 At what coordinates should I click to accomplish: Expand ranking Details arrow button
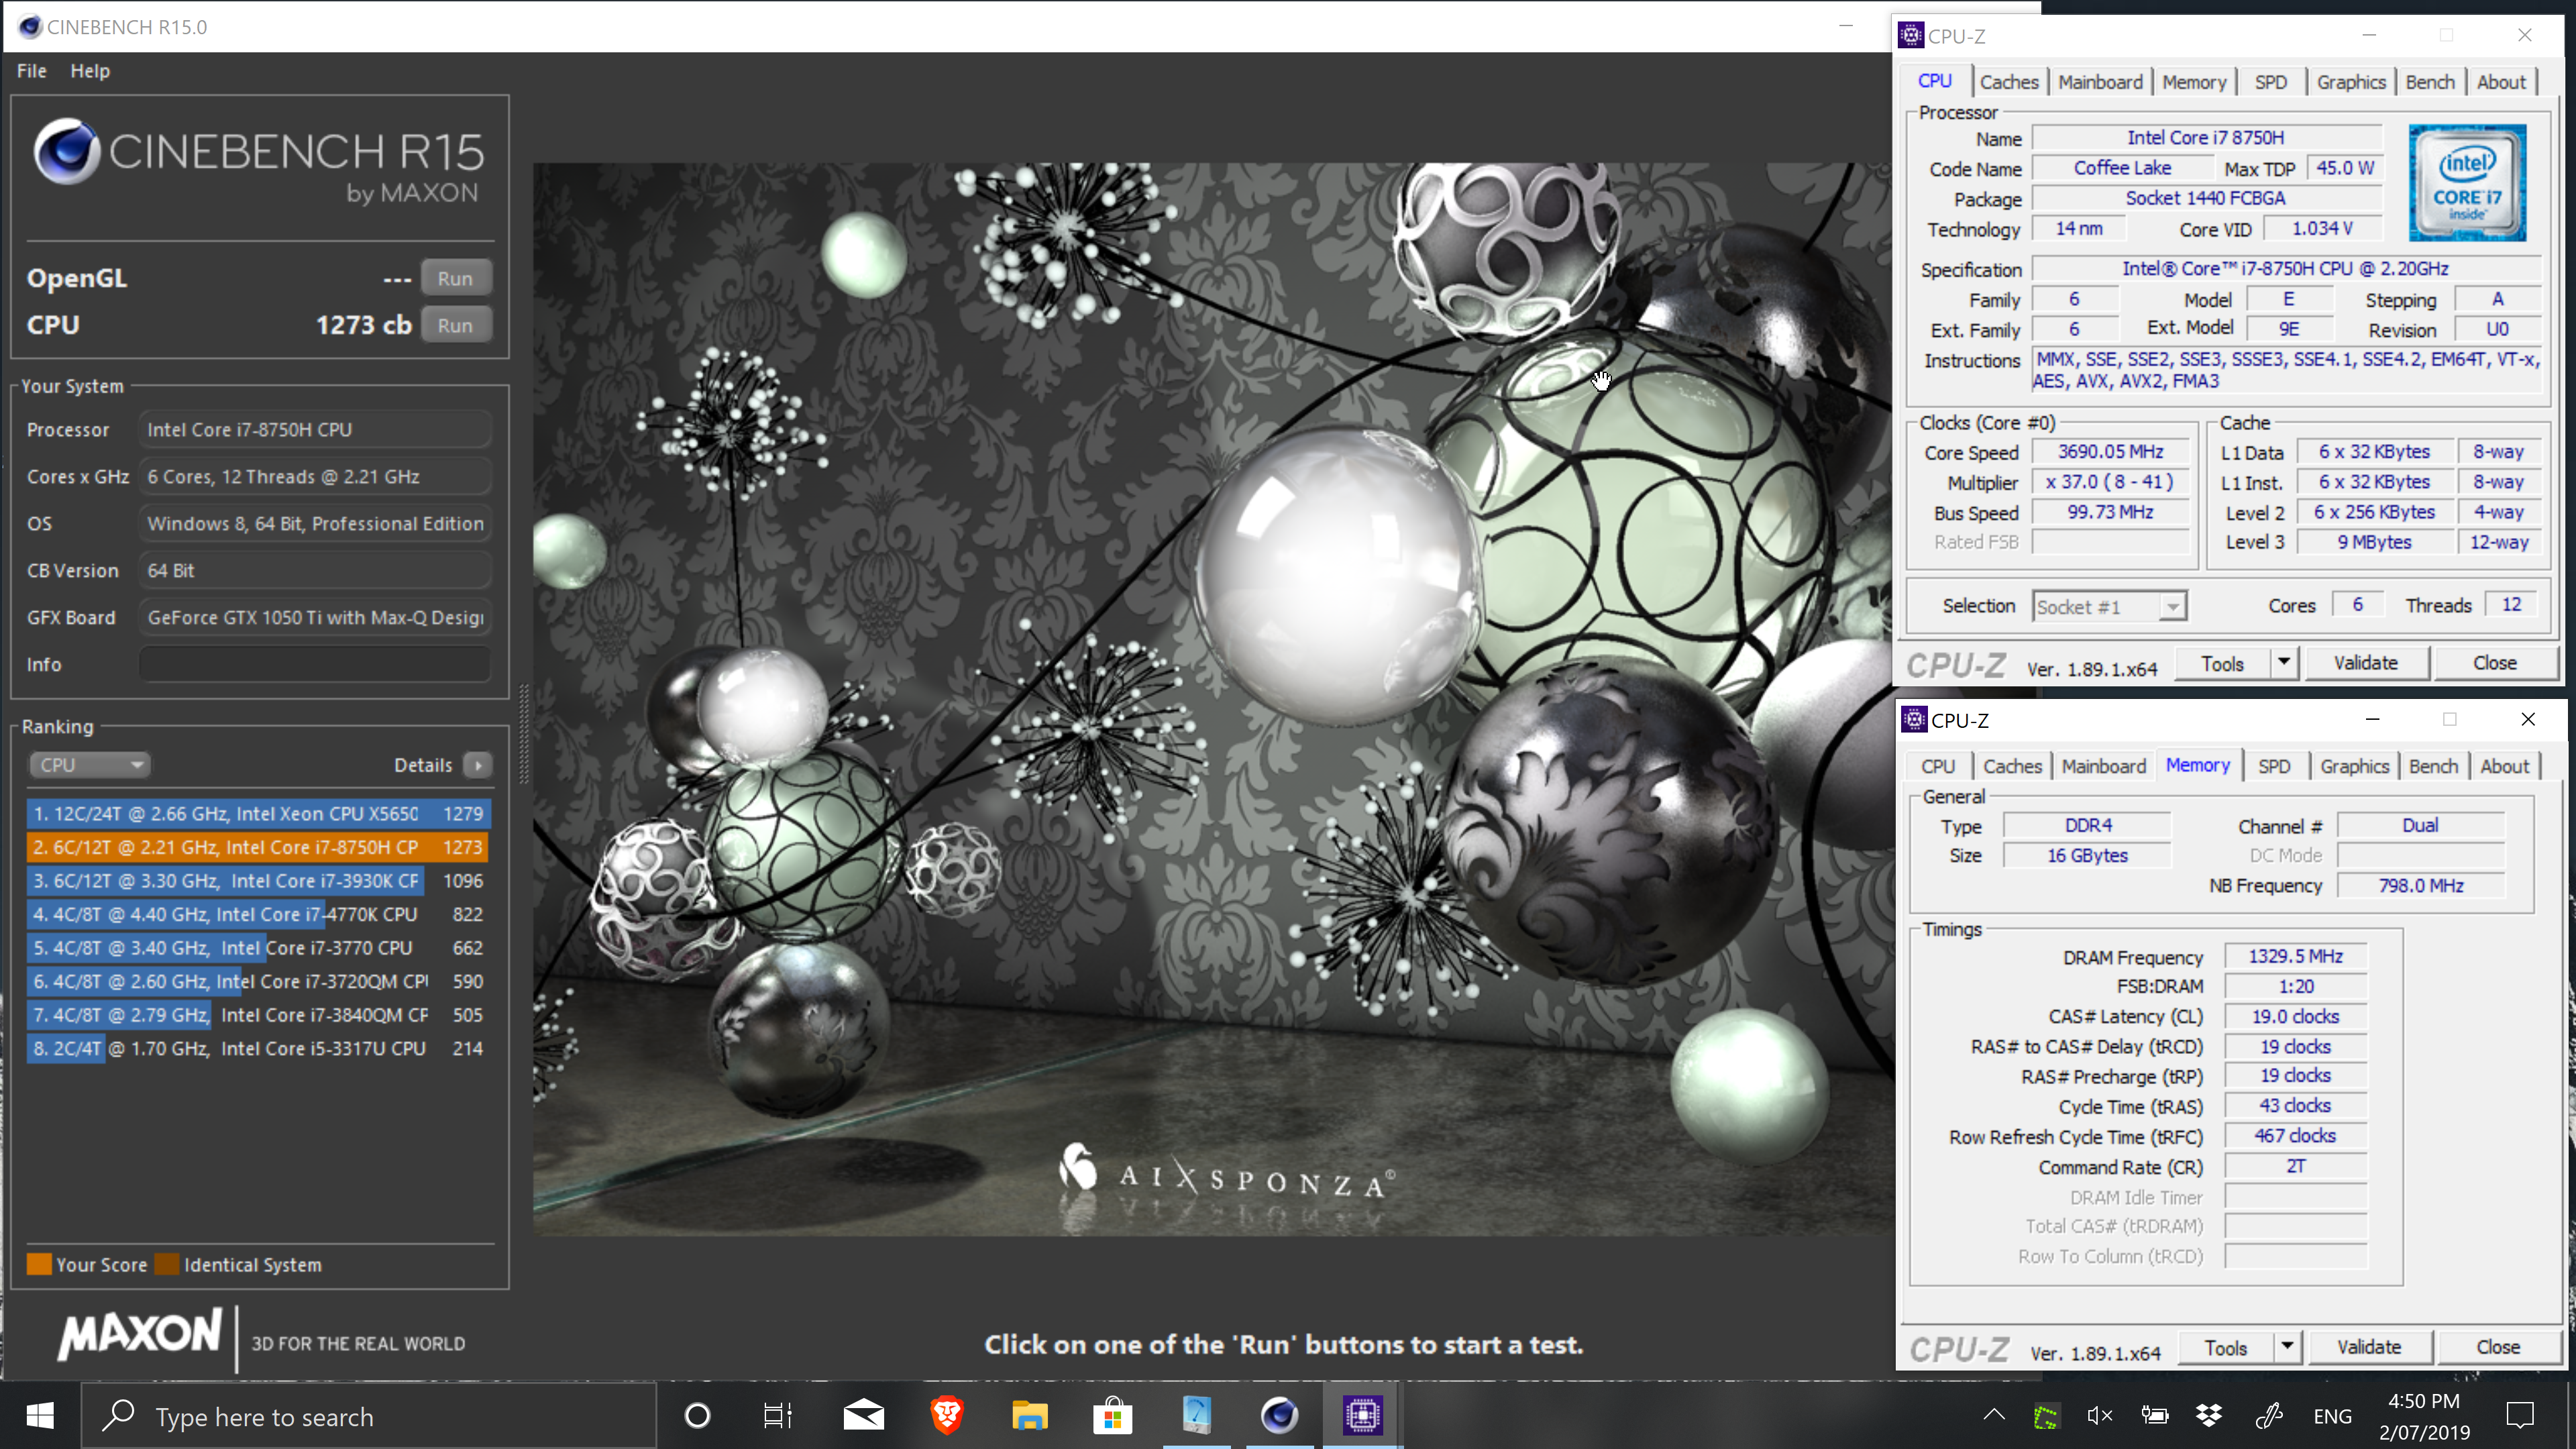pyautogui.click(x=478, y=765)
